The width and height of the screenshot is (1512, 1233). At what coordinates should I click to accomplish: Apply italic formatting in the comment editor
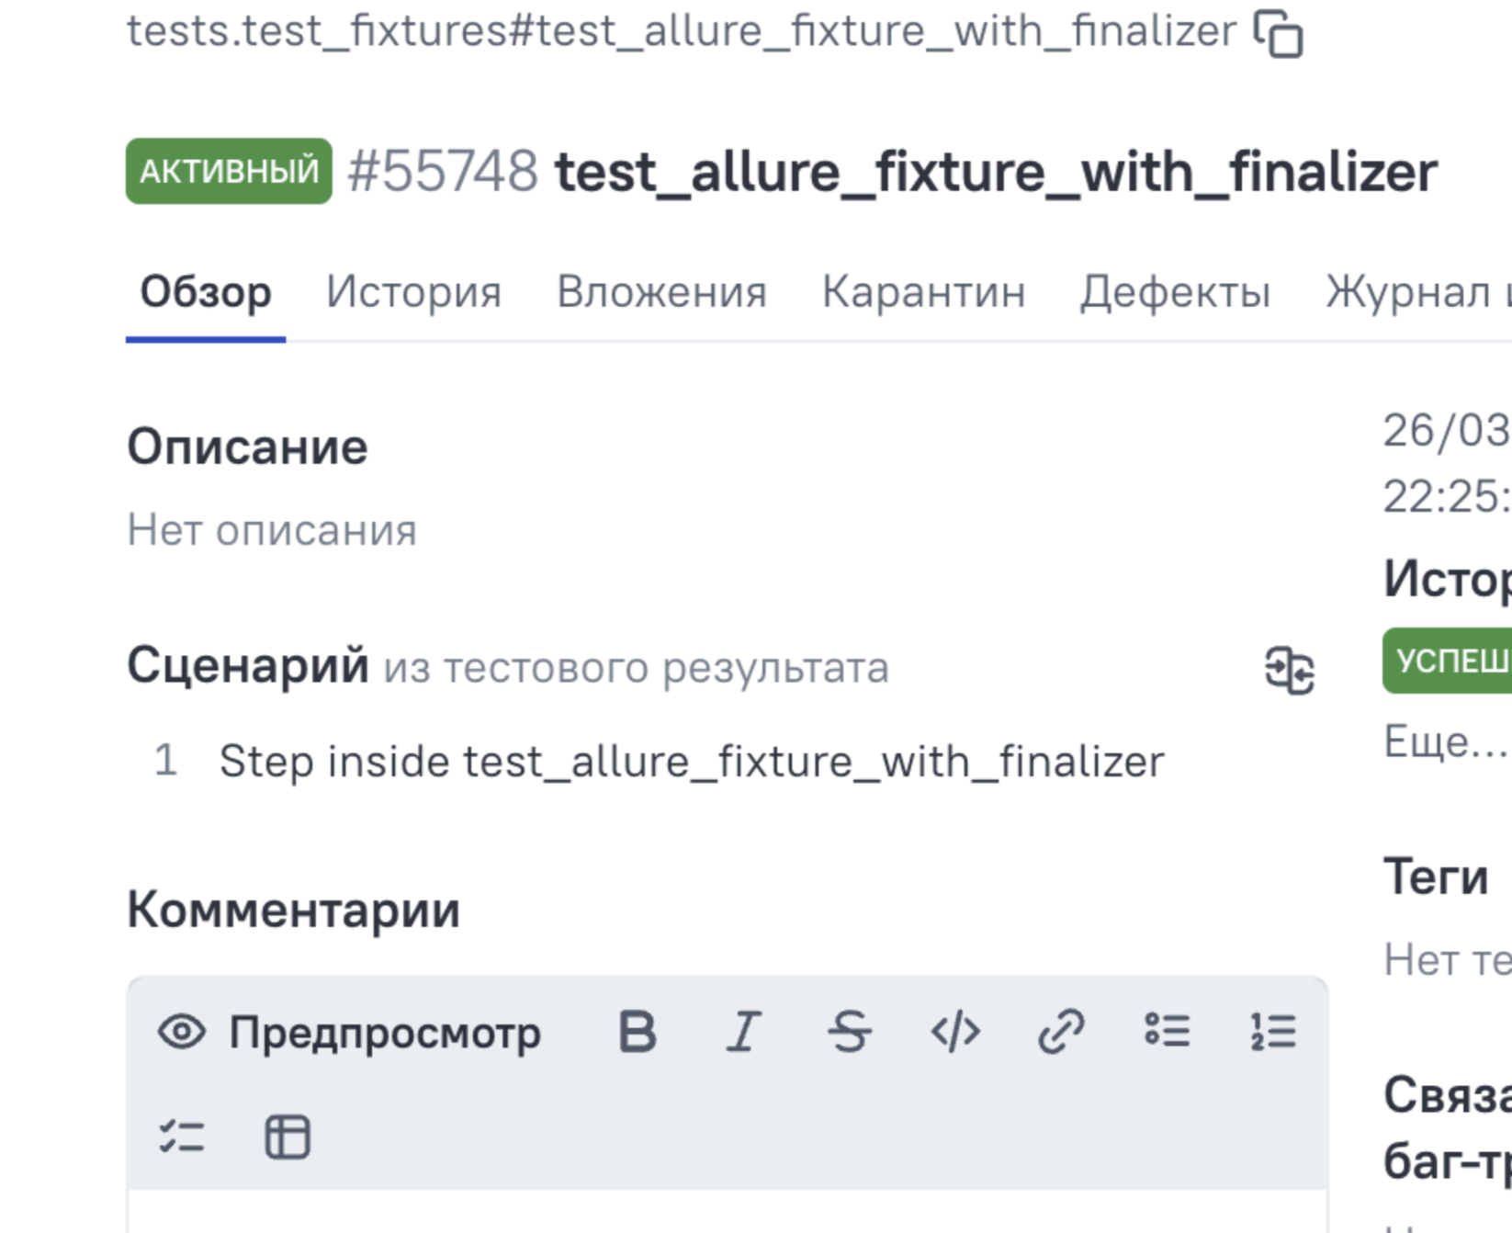tap(743, 1031)
